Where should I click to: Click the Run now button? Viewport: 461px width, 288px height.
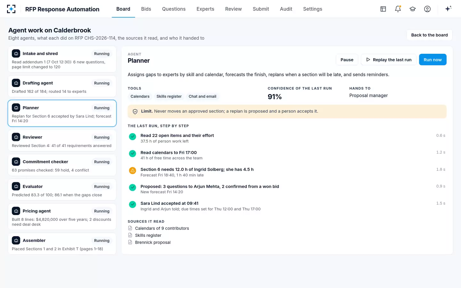tap(433, 60)
